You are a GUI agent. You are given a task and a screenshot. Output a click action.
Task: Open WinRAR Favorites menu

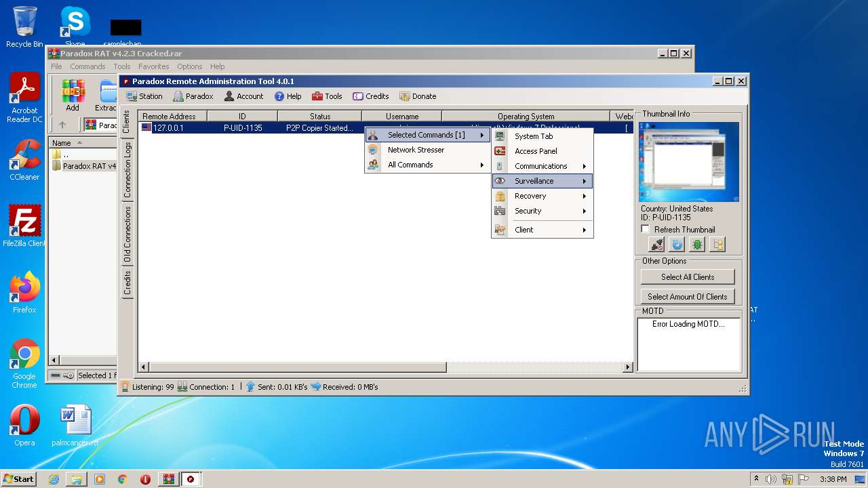[154, 66]
